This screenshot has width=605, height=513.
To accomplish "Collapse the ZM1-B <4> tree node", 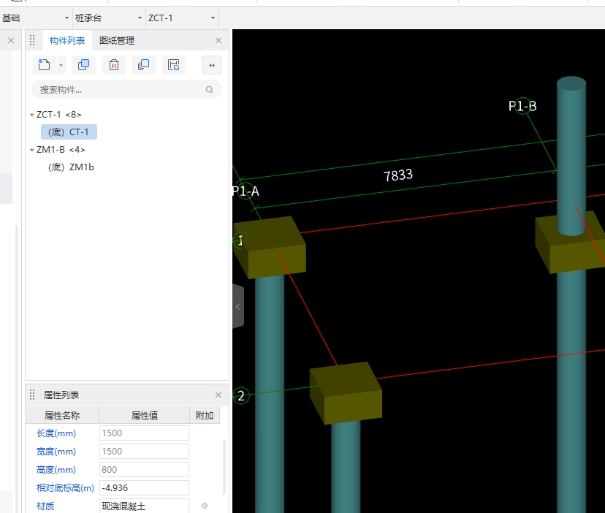I will pyautogui.click(x=32, y=150).
